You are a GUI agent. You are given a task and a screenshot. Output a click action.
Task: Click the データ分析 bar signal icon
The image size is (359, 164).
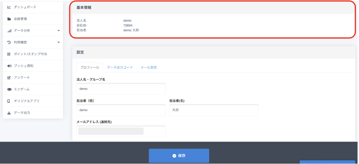point(9,31)
